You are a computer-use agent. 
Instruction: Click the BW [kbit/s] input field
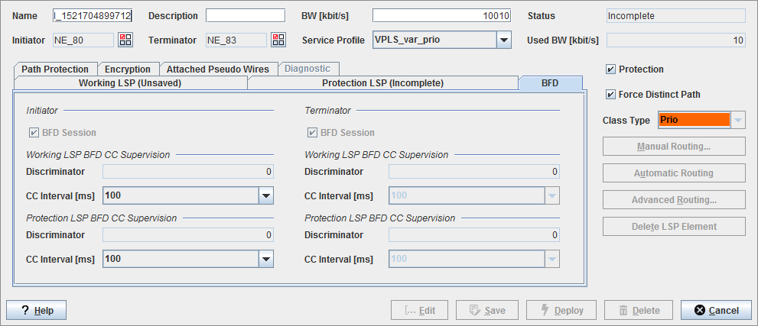pyautogui.click(x=441, y=16)
